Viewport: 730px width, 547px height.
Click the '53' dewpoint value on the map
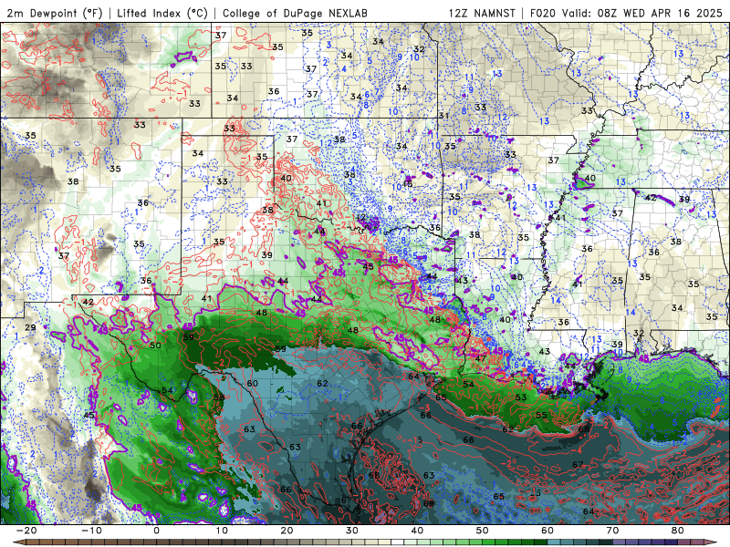(521, 397)
